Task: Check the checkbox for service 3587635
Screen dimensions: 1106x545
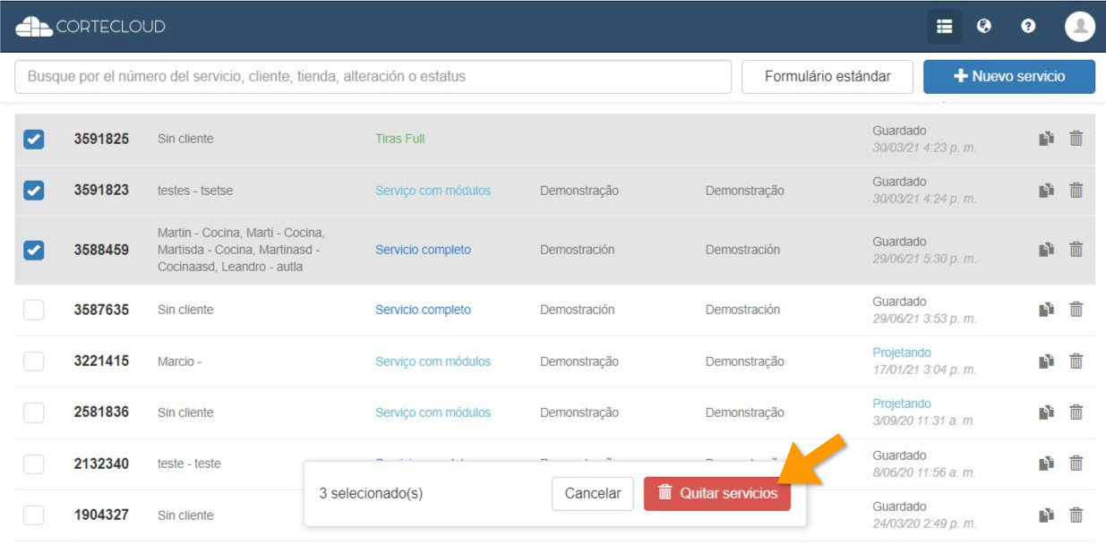Action: click(x=33, y=310)
